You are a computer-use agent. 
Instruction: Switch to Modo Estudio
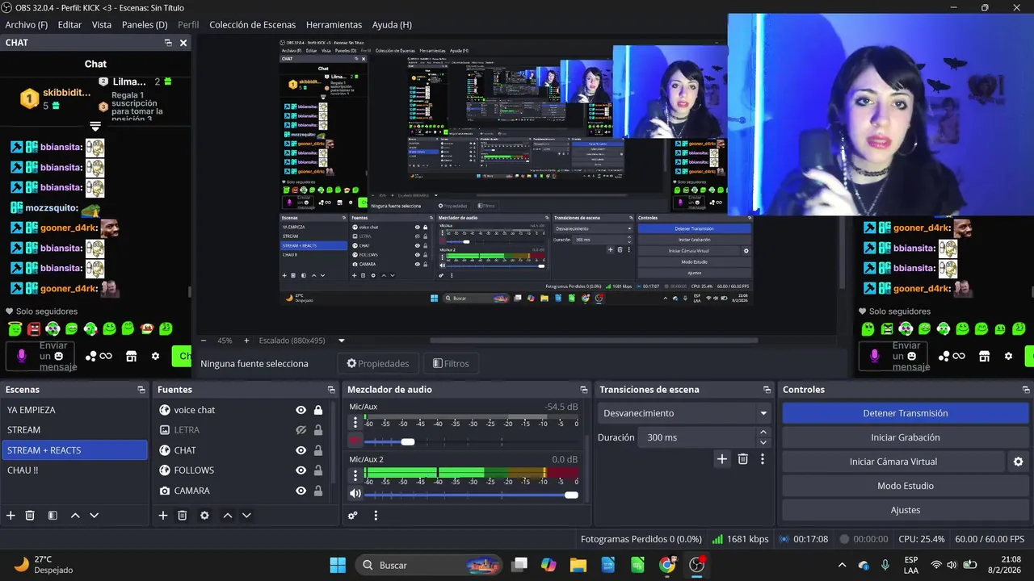[x=906, y=486]
